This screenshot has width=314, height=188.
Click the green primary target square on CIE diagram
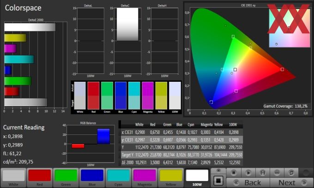[x=233, y=36]
